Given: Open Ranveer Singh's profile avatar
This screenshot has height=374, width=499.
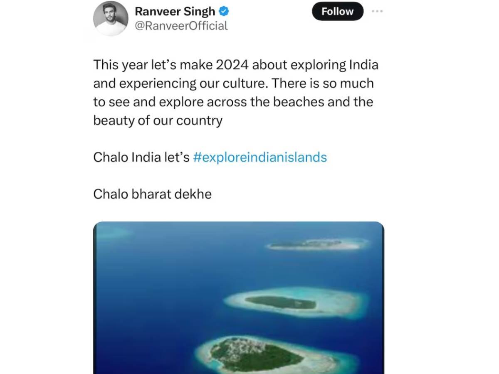Looking at the screenshot, I should click(x=111, y=18).
